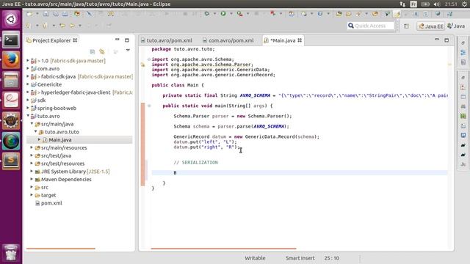Switch to the Java perspective
The image size is (470, 264).
tap(456, 26)
